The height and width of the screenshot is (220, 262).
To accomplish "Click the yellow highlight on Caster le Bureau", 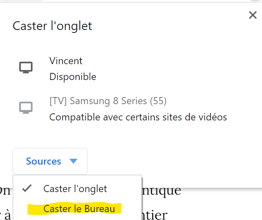I will pos(74,208).
